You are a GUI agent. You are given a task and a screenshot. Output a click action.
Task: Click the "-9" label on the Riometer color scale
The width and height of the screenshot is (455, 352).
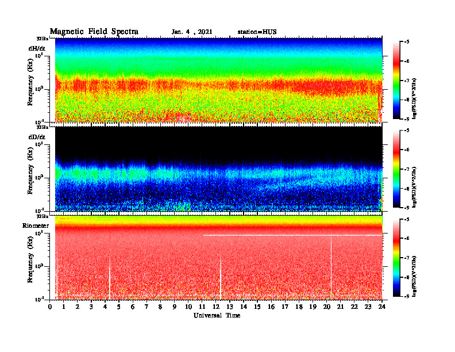pos(406,296)
